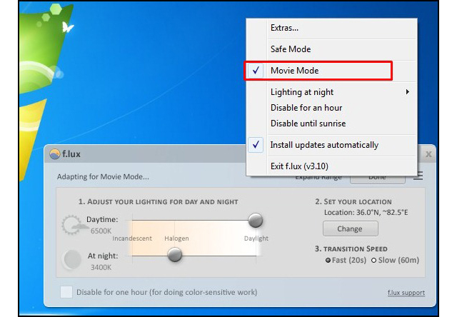Close the f.lux window
Image resolution: width=457 pixels, height=317 pixels.
click(x=428, y=154)
